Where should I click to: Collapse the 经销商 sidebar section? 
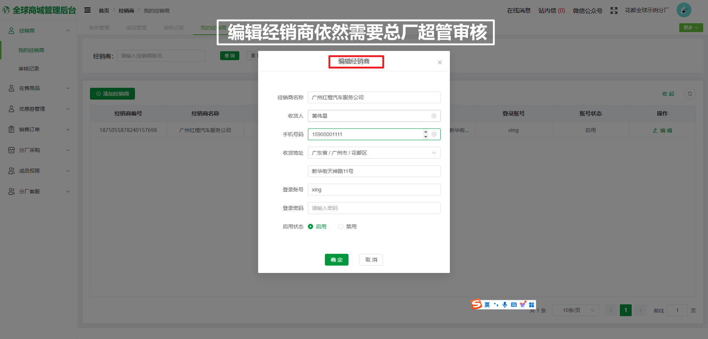67,30
